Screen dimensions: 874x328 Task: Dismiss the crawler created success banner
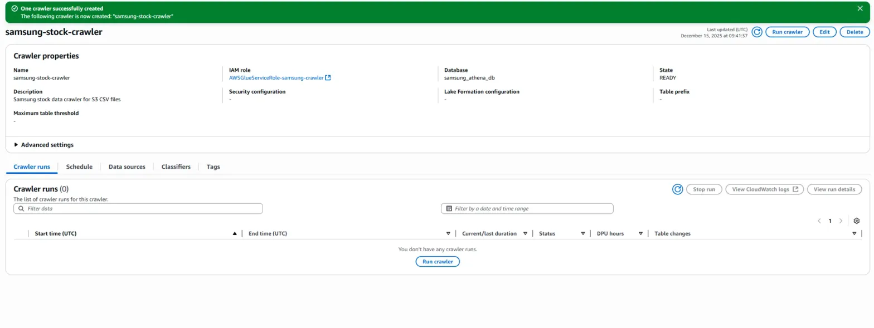[860, 8]
